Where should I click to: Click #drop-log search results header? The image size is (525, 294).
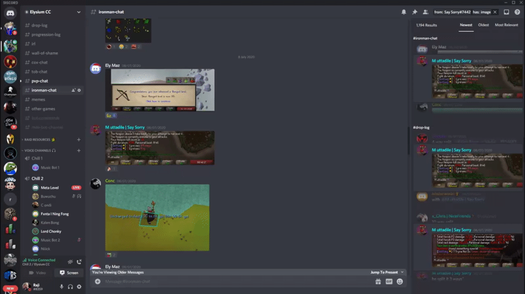coord(421,128)
